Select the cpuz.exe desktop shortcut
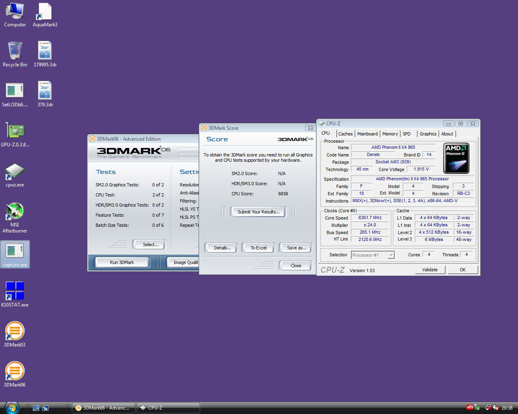Viewport: 518px width, 414px height. point(15,175)
